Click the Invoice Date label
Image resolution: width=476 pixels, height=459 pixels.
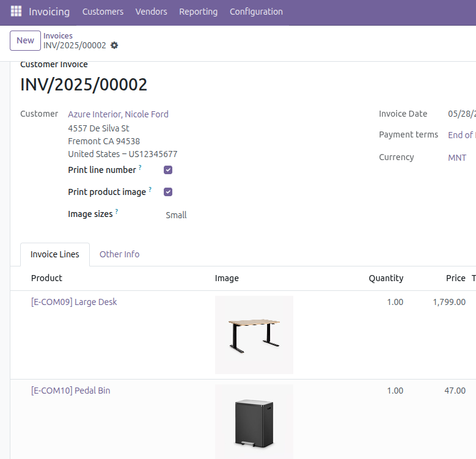[403, 114]
